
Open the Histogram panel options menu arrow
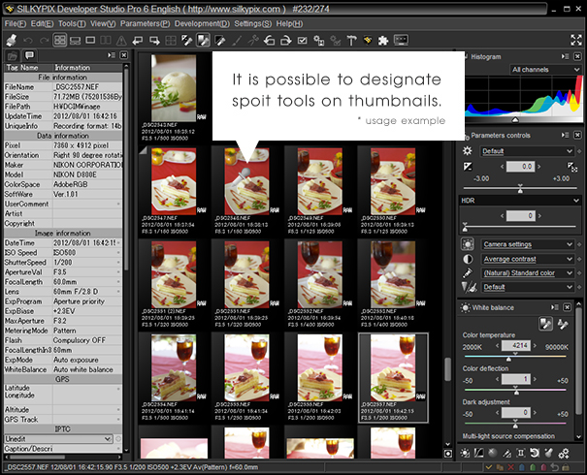click(565, 56)
